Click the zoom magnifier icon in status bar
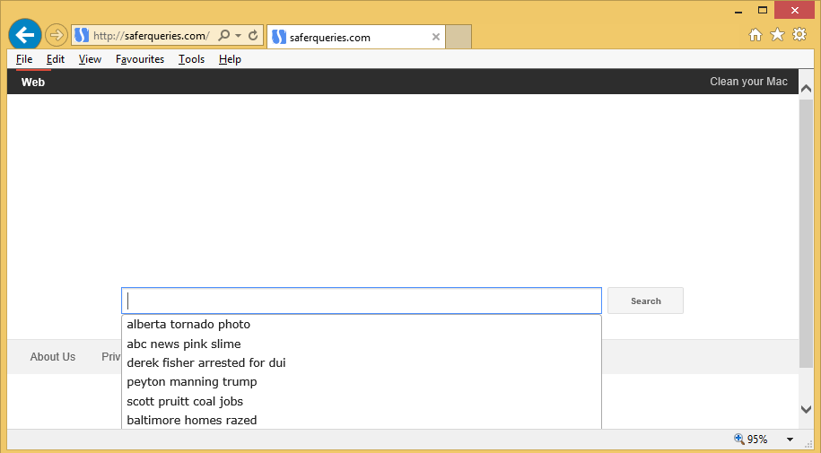 pos(739,440)
